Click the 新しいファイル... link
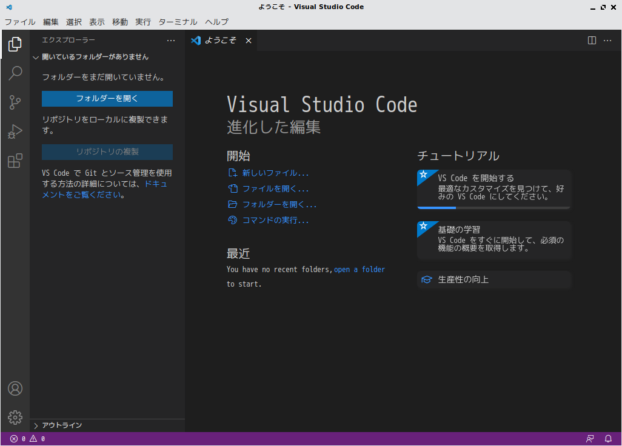The image size is (622, 446). click(x=268, y=173)
